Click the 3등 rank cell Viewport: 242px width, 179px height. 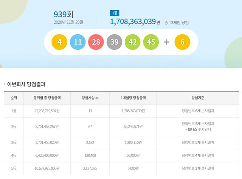(x=14, y=142)
